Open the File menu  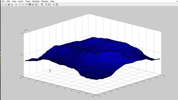point(3,1)
